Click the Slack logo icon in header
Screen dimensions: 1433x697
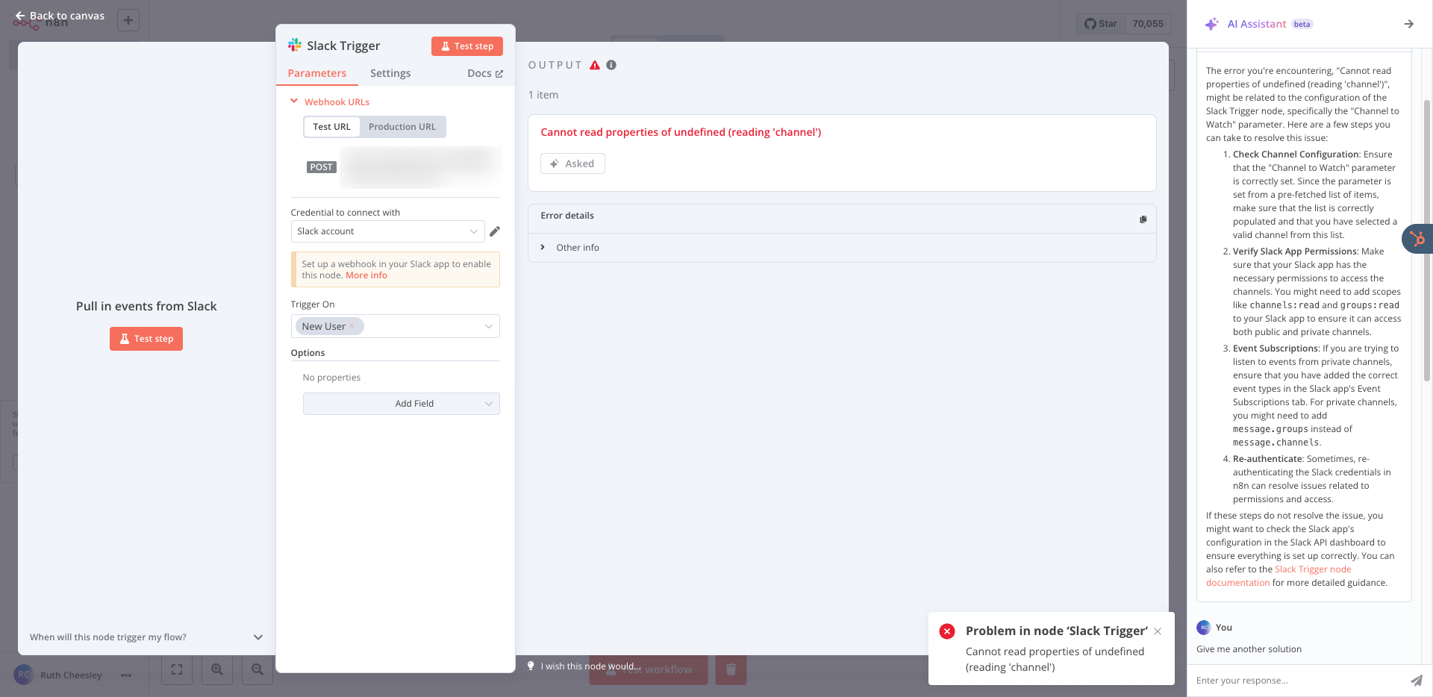tap(295, 46)
